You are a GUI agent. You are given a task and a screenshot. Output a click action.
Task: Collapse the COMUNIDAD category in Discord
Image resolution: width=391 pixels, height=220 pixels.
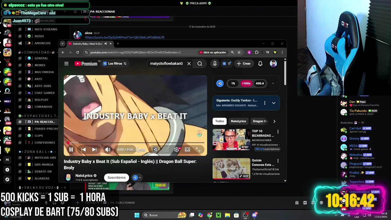(x=38, y=52)
